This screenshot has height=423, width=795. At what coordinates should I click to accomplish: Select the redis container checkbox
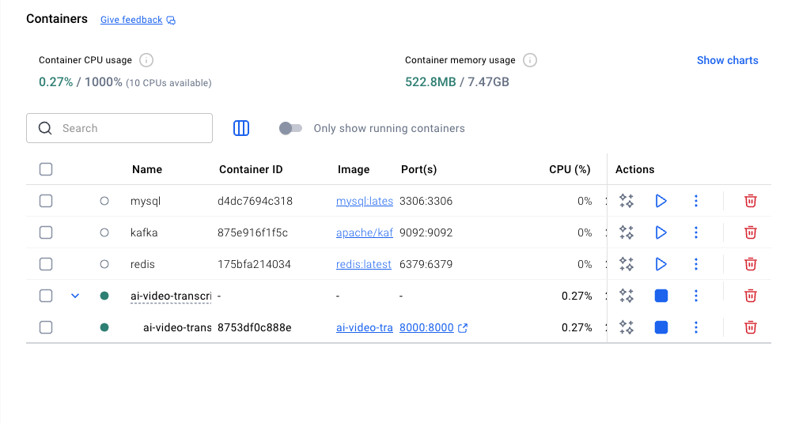pyautogui.click(x=46, y=264)
